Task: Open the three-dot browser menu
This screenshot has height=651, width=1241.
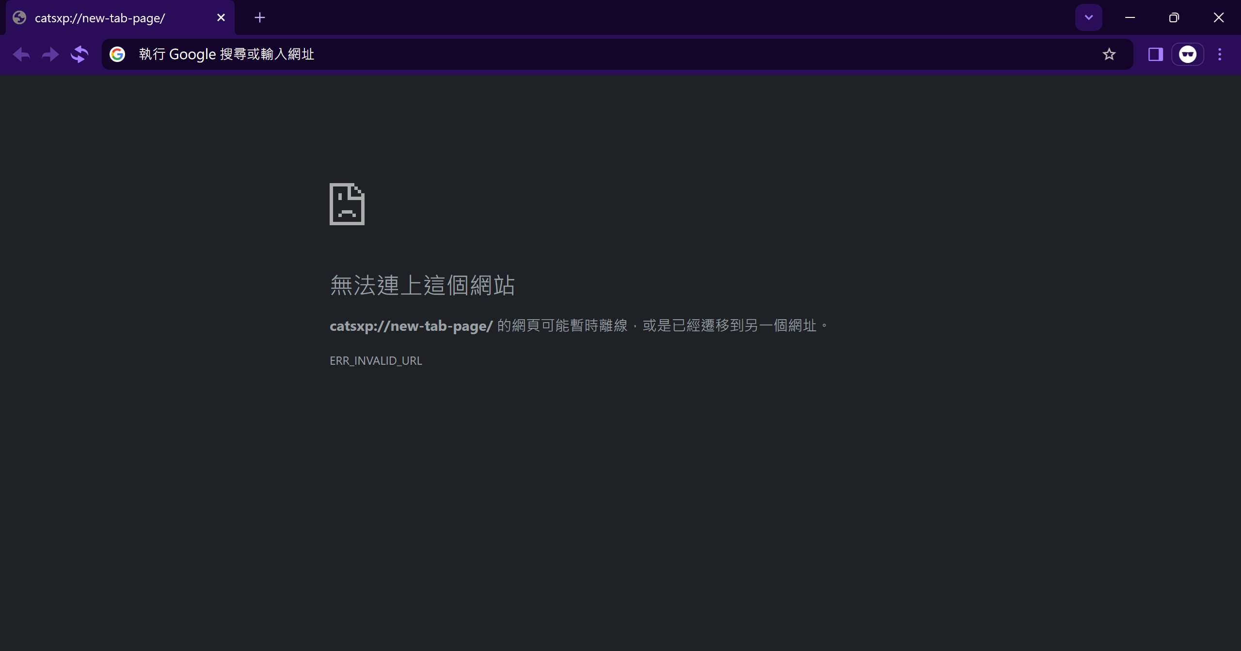Action: point(1220,54)
